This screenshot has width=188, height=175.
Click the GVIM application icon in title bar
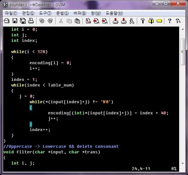click(x=5, y=5)
